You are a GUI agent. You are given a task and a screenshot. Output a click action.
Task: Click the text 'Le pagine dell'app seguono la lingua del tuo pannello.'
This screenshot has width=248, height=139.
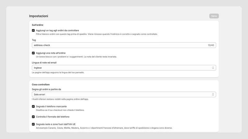click(58, 73)
